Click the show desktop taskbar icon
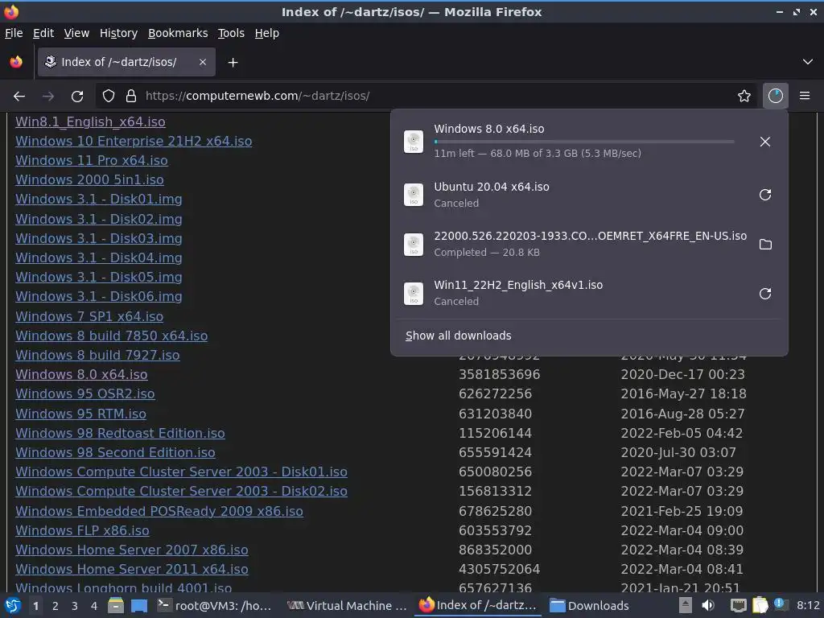The image size is (824, 618). [139, 606]
